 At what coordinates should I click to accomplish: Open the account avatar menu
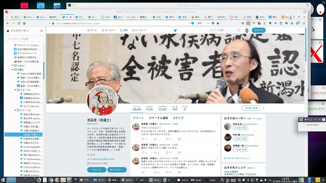247,30
